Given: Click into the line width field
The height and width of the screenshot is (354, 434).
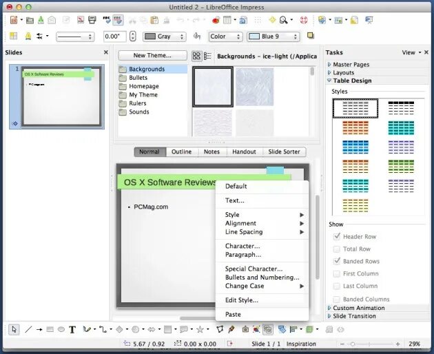Looking at the screenshot, I should pos(114,37).
